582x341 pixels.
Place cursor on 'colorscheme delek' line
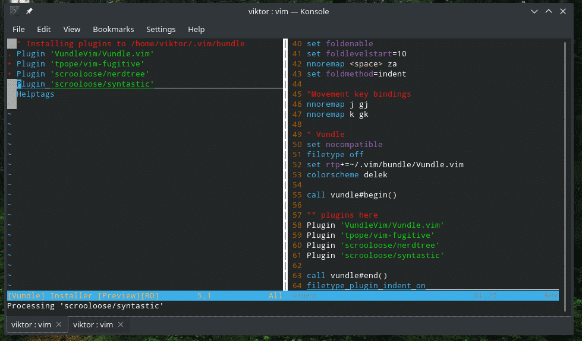click(347, 175)
